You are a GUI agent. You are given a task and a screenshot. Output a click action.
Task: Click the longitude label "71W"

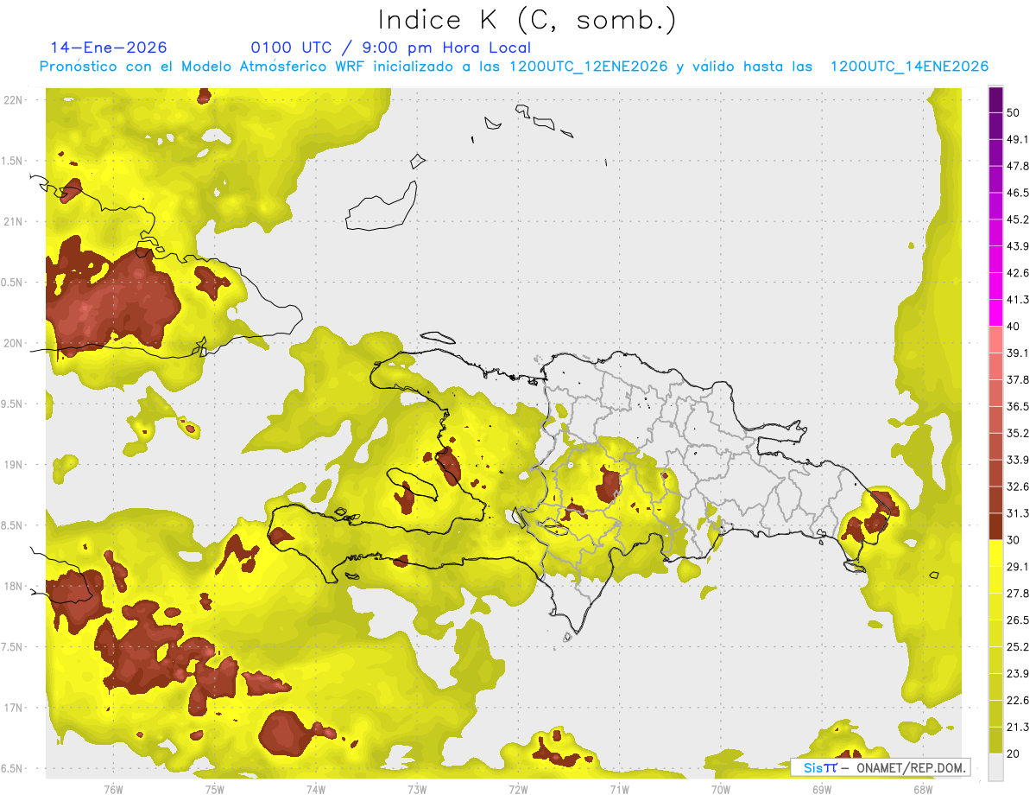(619, 790)
